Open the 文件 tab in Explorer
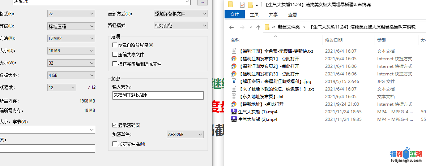This screenshot has width=426, height=166. [x=235, y=15]
